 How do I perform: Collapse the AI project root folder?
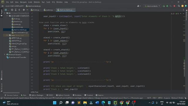[x=5, y=13]
